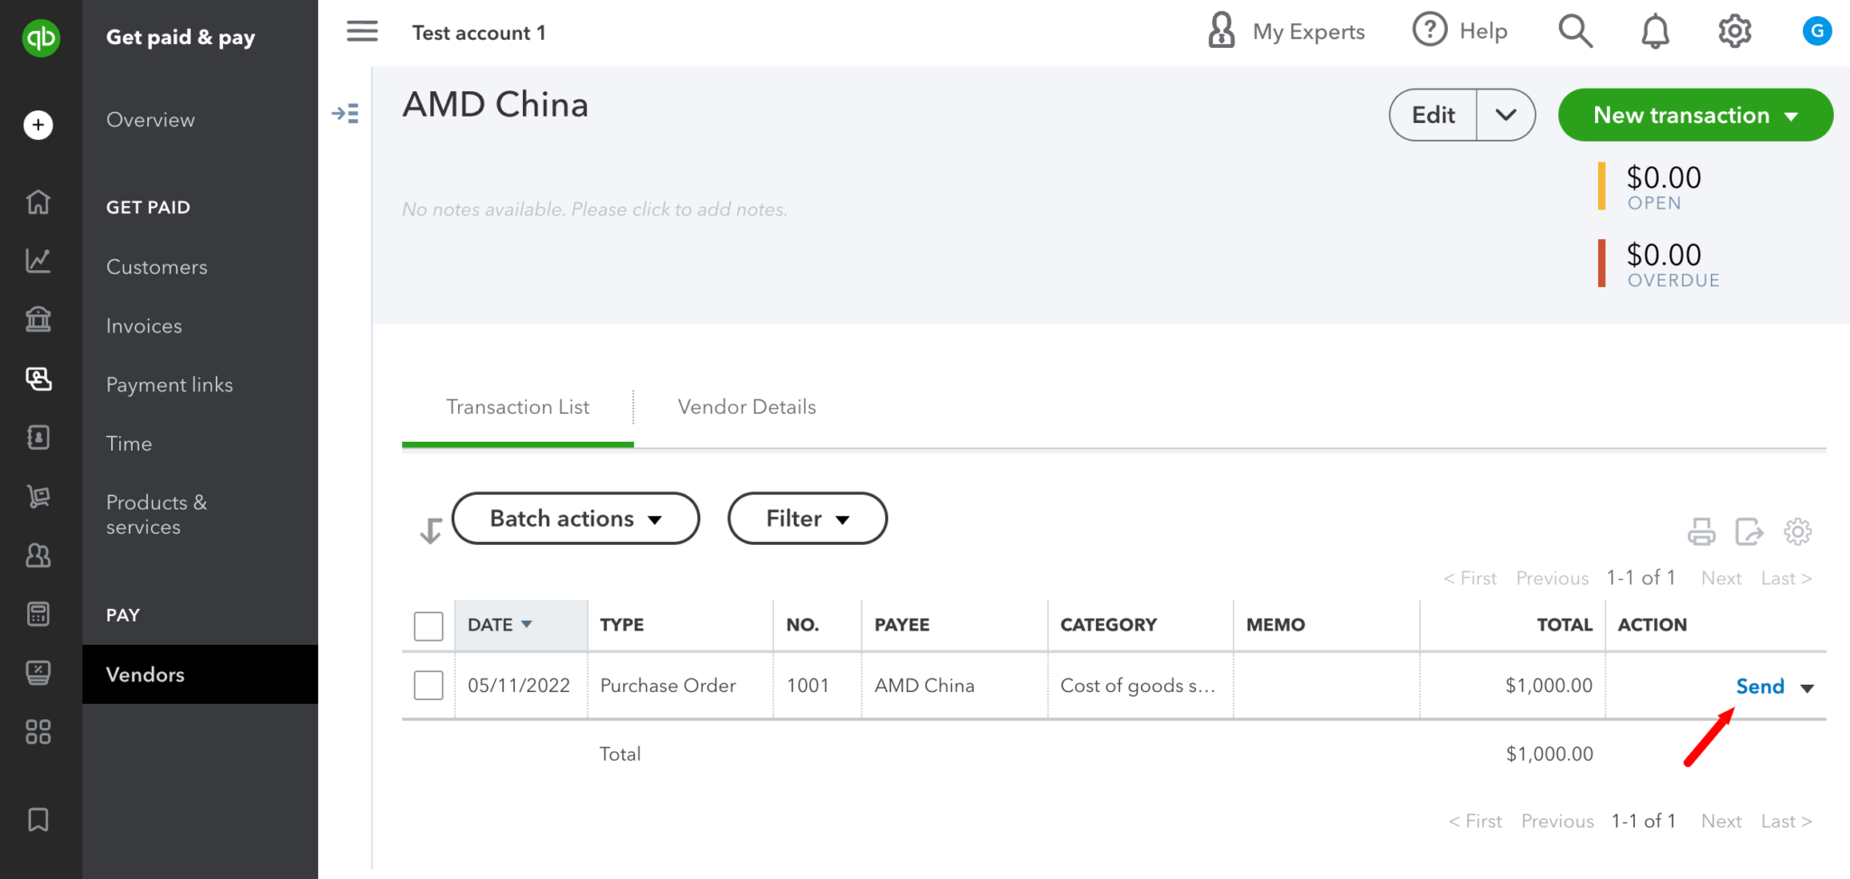Open the Batch actions dropdown
This screenshot has height=879, width=1850.
(x=575, y=518)
